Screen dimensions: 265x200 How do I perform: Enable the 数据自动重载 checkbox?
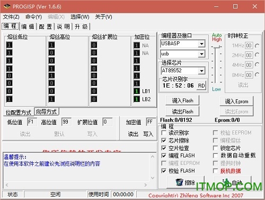(x=215, y=155)
